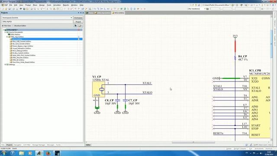Select the IC1_CPB component body
277x156 pixels.
click(x=260, y=106)
